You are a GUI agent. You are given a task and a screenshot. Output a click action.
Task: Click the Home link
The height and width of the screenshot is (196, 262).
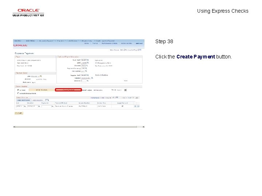coord(86,43)
